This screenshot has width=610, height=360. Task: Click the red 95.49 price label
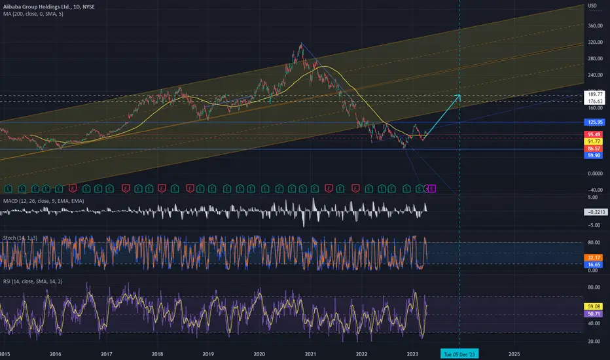(594, 134)
